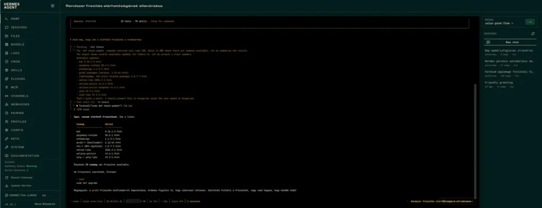The height and width of the screenshot is (208, 542).
Task: Click the Terminal 'sudo dnf check-update' tool entry
Action: pos(105,106)
